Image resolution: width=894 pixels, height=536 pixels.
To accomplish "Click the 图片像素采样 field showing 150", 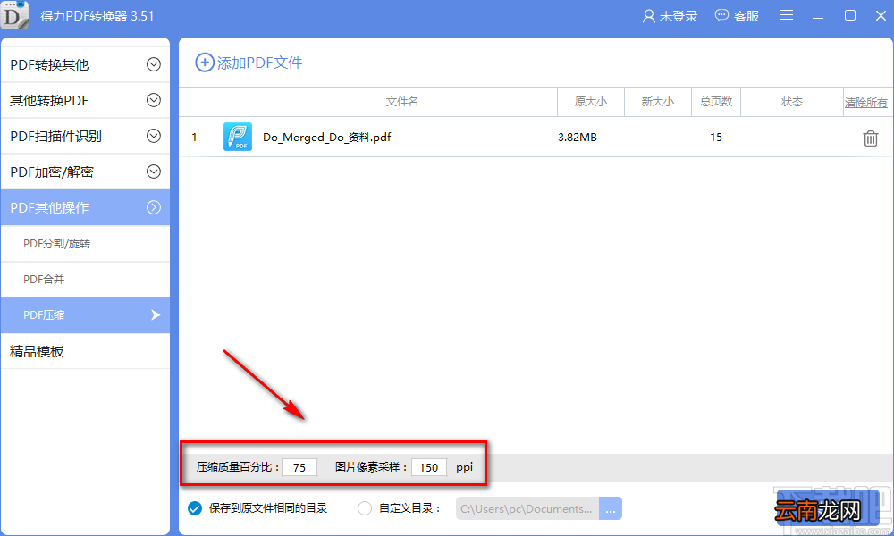I will pos(429,467).
